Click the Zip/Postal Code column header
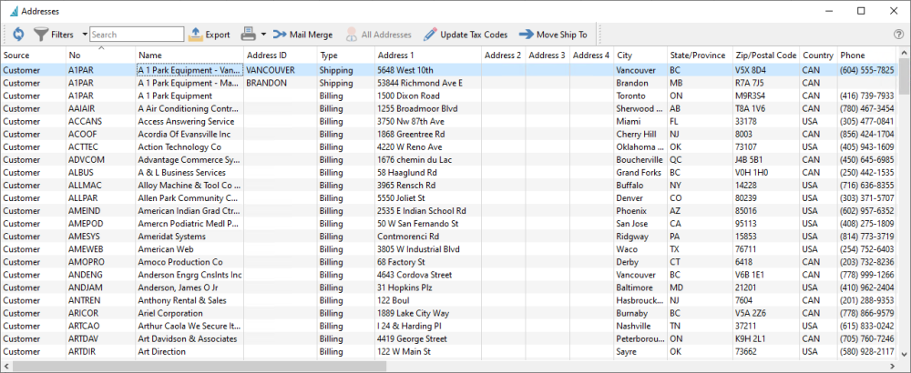The width and height of the screenshot is (911, 373). click(766, 55)
